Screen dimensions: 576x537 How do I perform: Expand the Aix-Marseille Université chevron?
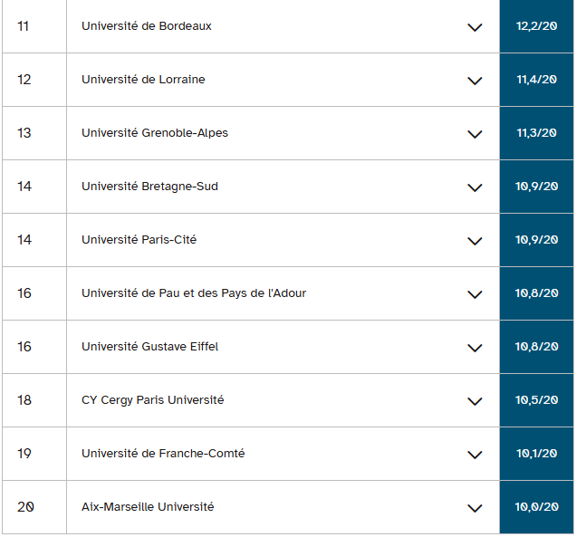pos(475,508)
